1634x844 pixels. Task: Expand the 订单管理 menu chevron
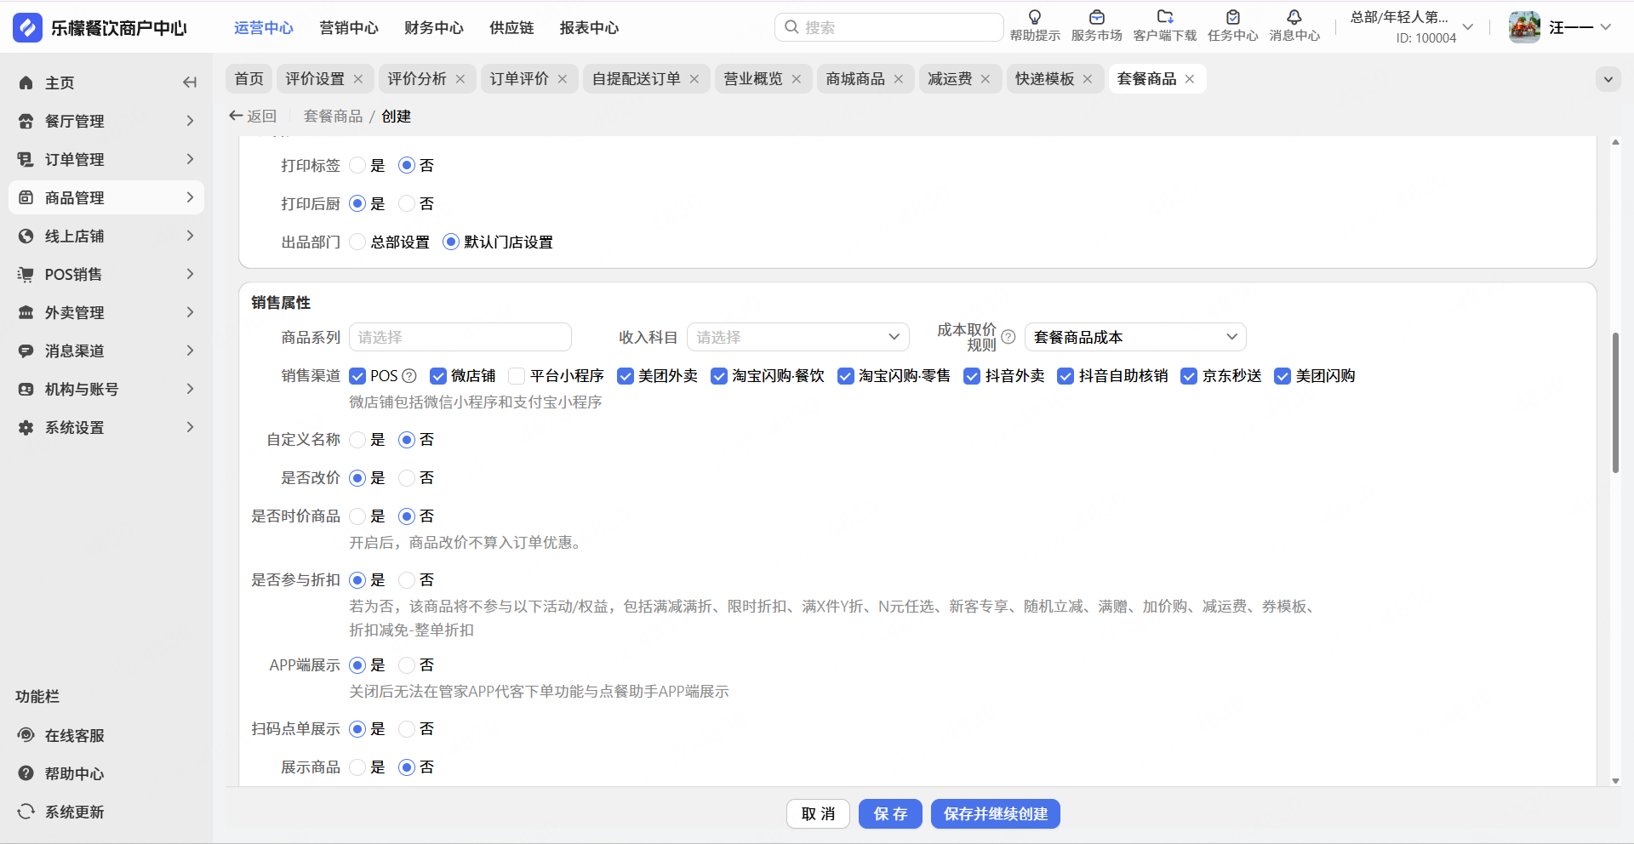190,159
